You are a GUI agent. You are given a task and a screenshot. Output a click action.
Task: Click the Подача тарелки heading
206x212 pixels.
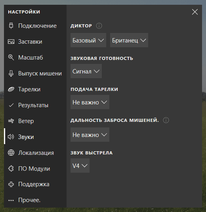click(94, 89)
